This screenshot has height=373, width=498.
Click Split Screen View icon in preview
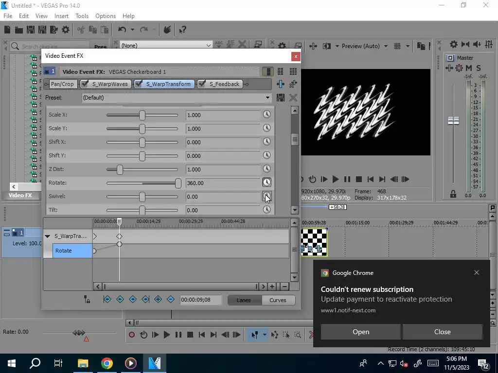[326, 46]
